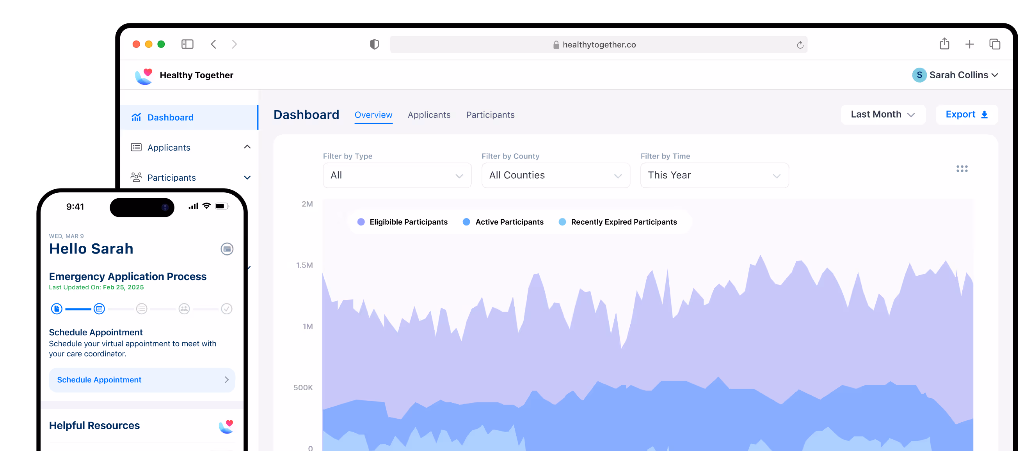Switch to the Applicants tab

click(429, 115)
